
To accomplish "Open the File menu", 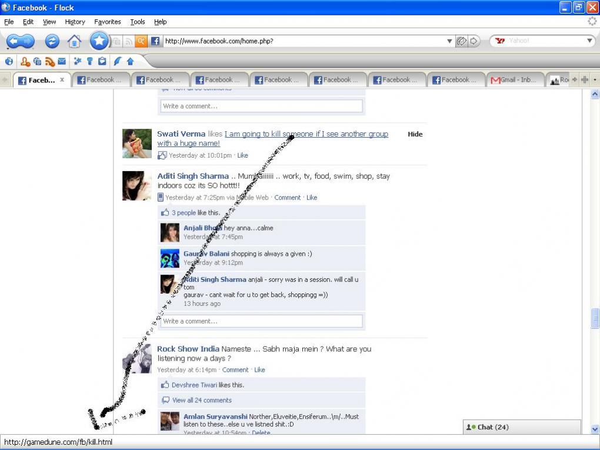I will [9, 22].
